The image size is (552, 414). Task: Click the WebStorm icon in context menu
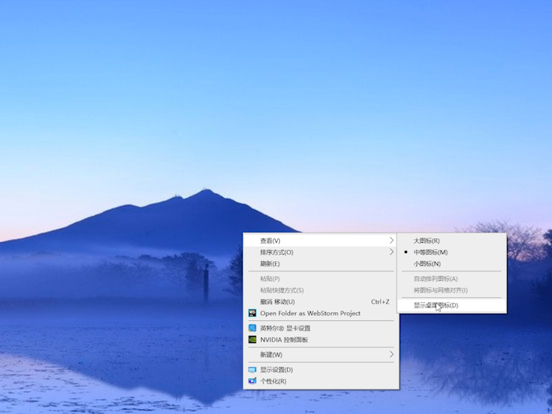pos(252,313)
